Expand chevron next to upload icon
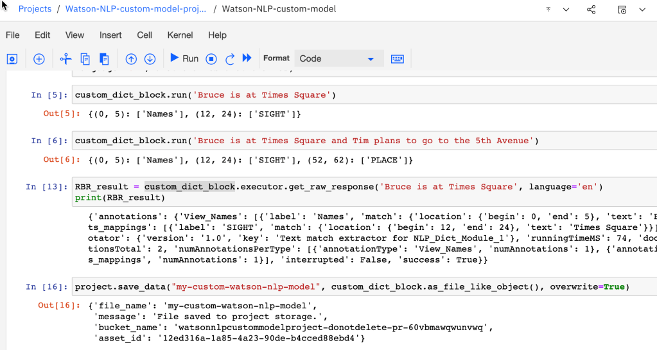The width and height of the screenshot is (657, 350). (x=566, y=10)
